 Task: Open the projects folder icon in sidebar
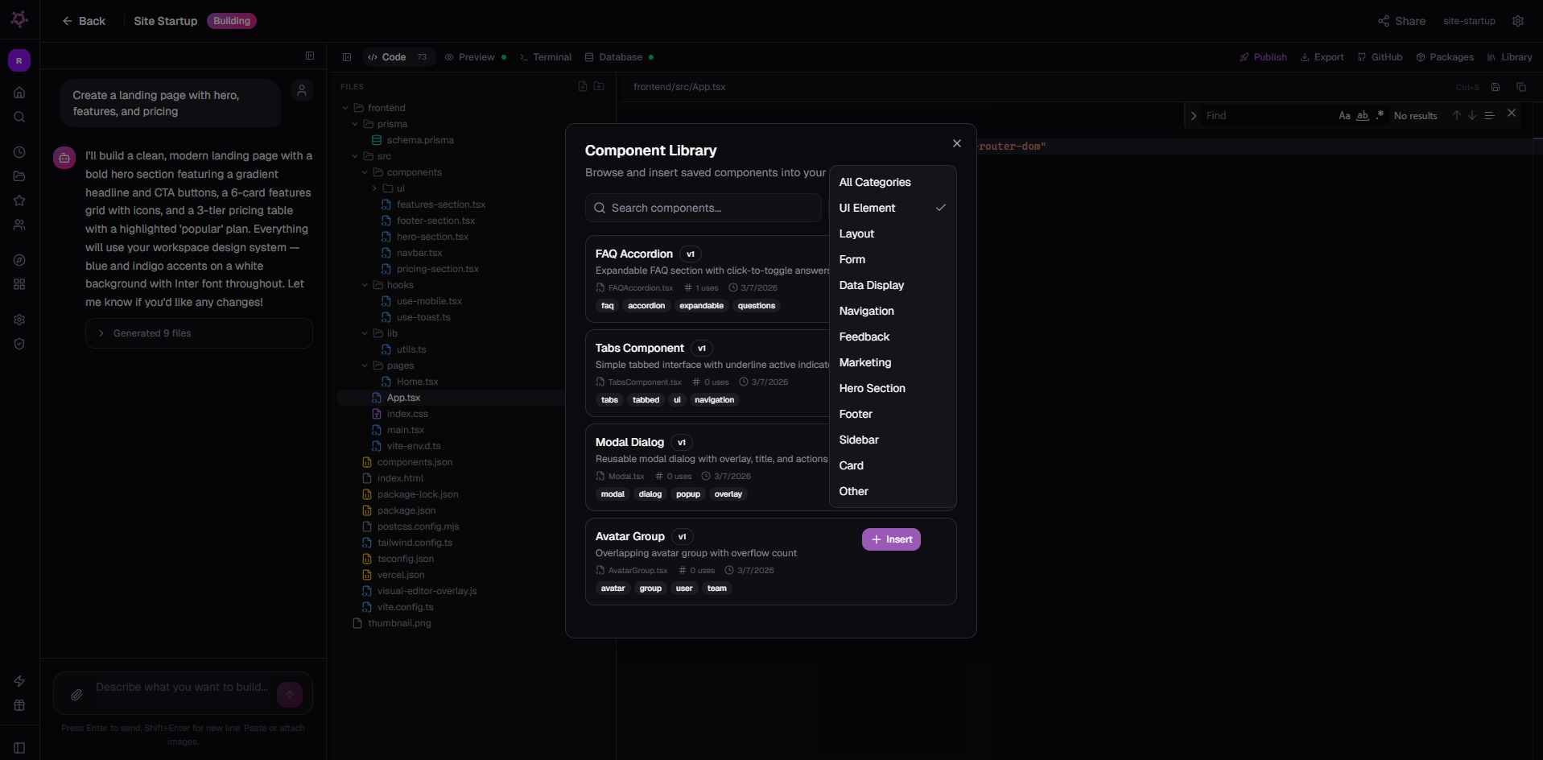[19, 176]
